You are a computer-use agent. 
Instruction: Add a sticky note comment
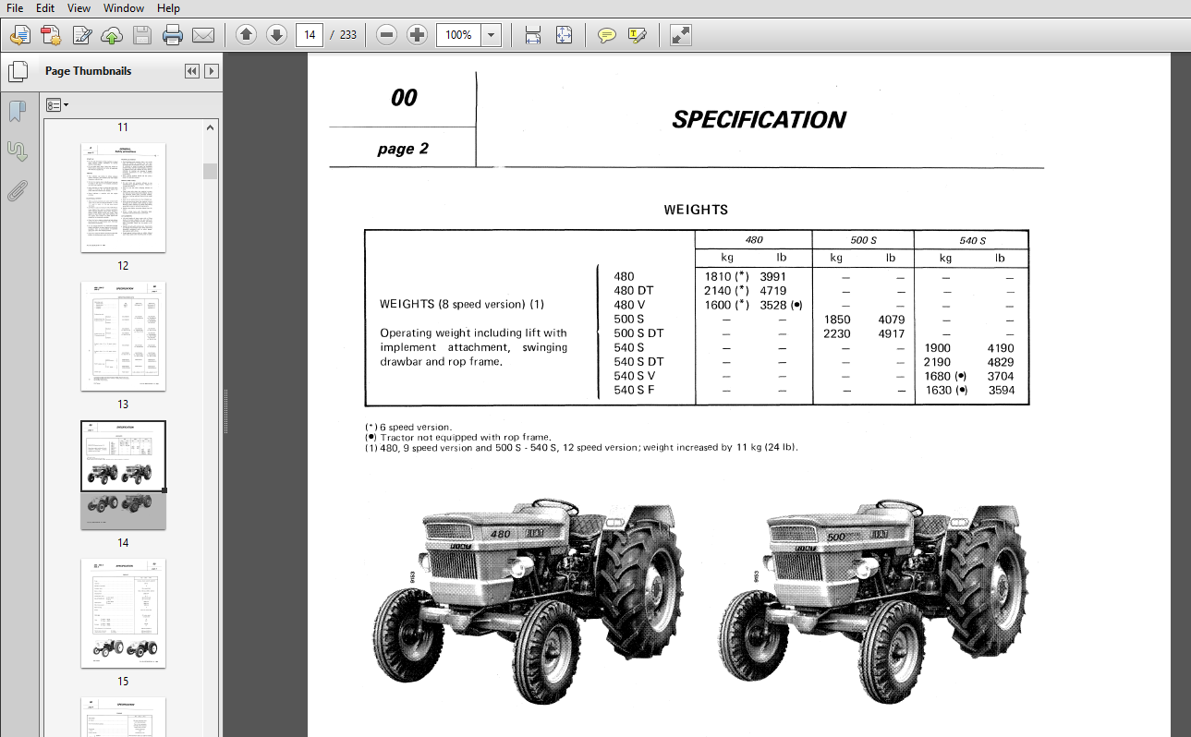(606, 35)
